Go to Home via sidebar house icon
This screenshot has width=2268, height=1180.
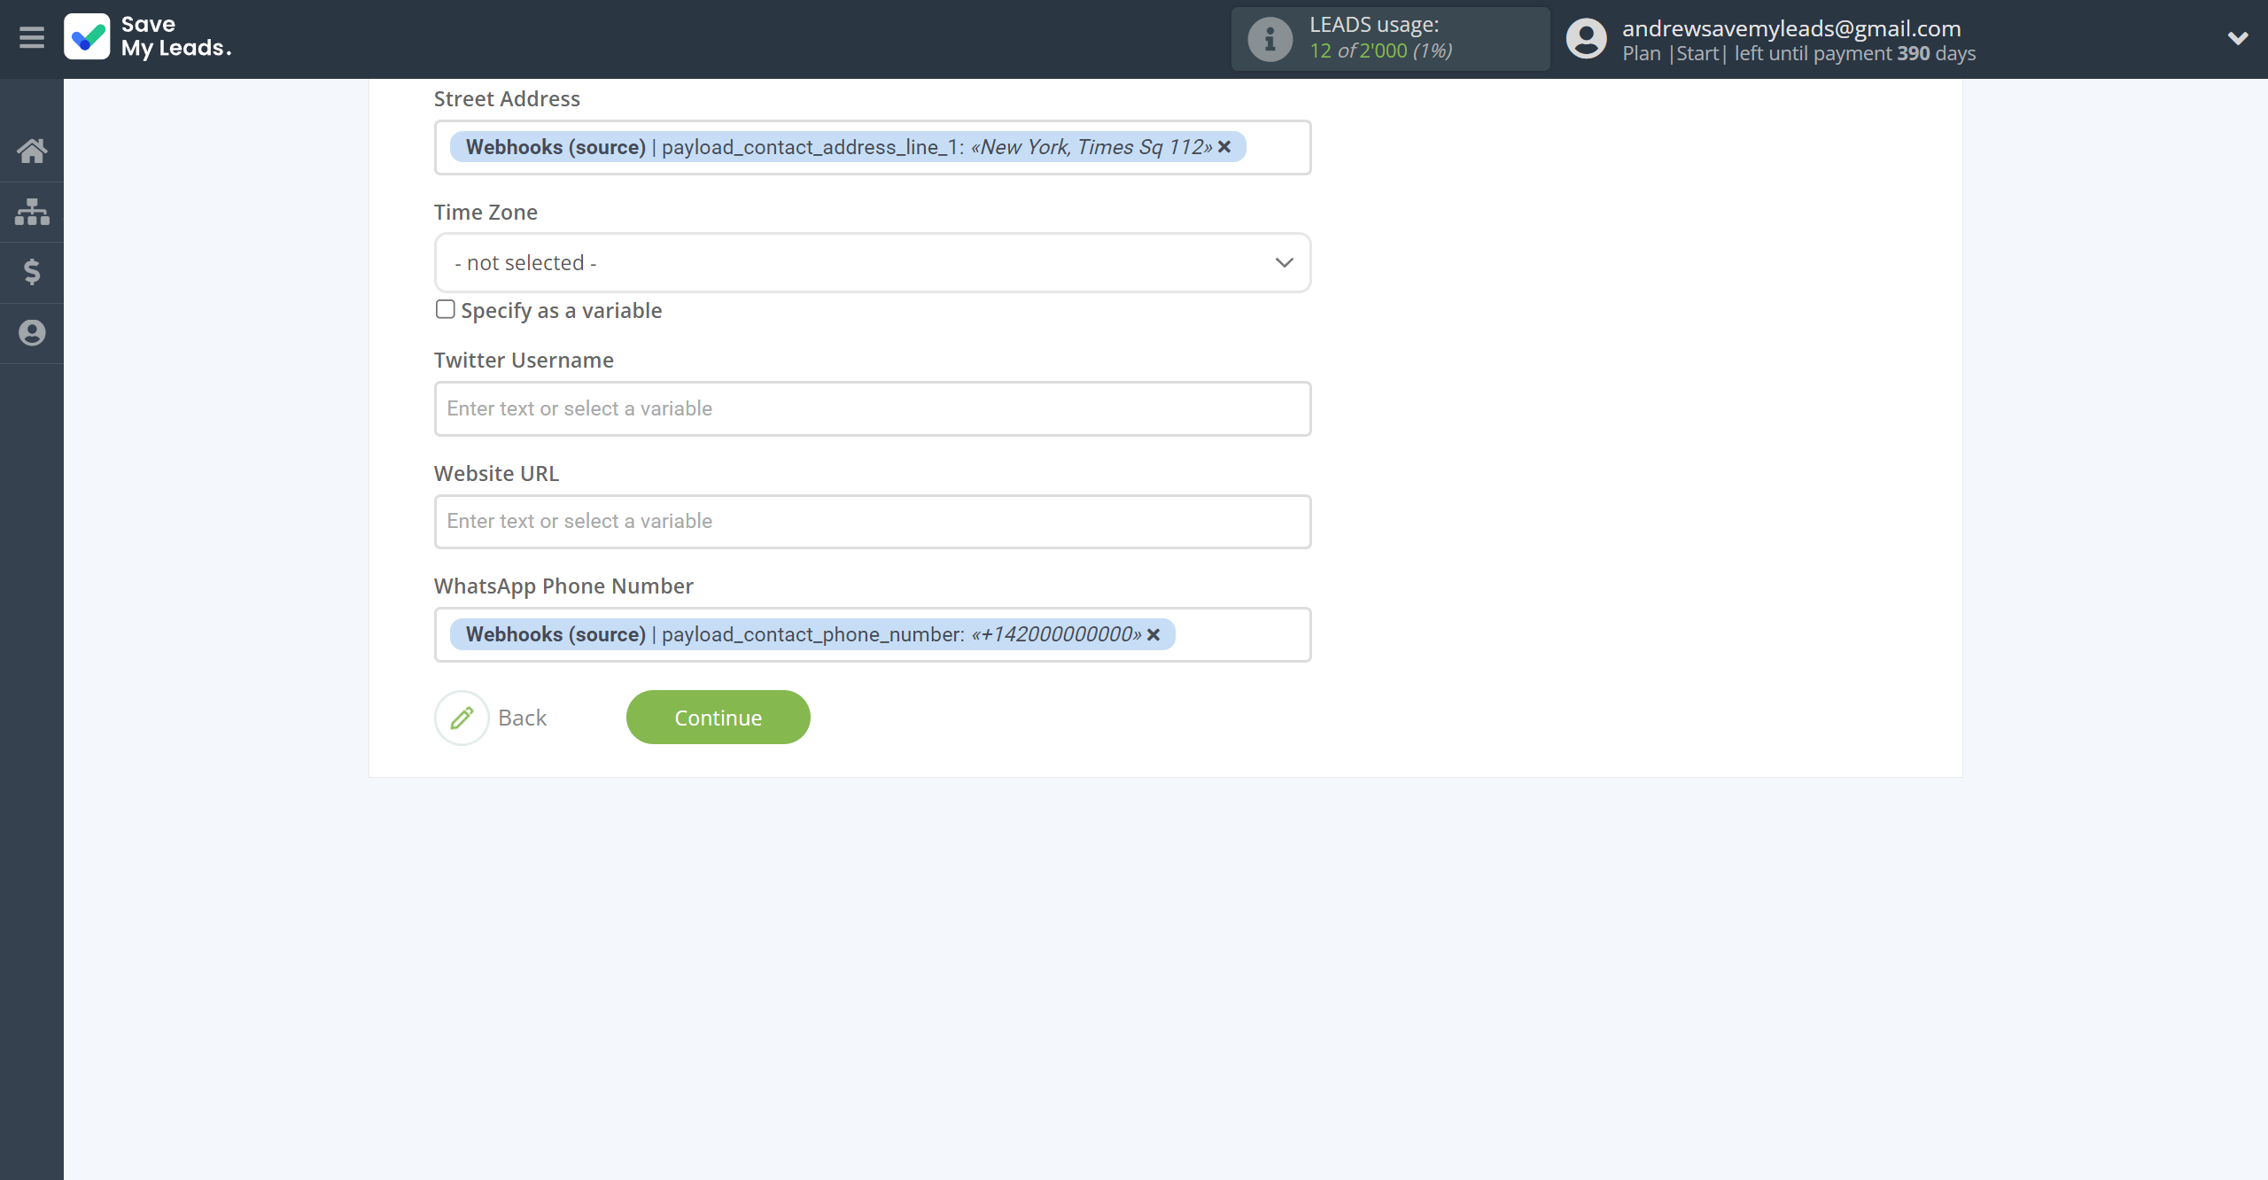[x=32, y=151]
